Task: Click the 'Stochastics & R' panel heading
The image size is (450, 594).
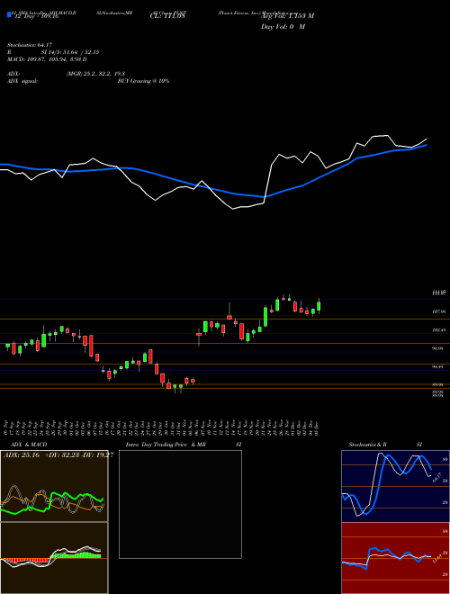Action: 368,445
